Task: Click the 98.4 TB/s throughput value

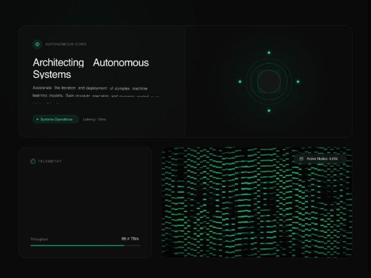Action: tap(130, 238)
